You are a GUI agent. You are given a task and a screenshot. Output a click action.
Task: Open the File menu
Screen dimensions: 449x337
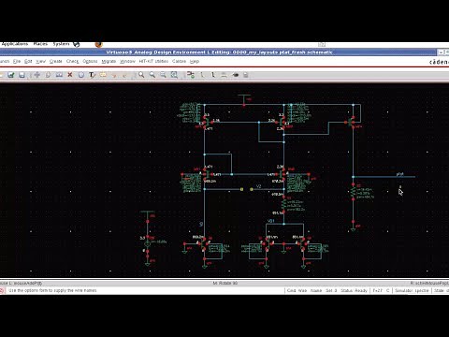coord(17,61)
